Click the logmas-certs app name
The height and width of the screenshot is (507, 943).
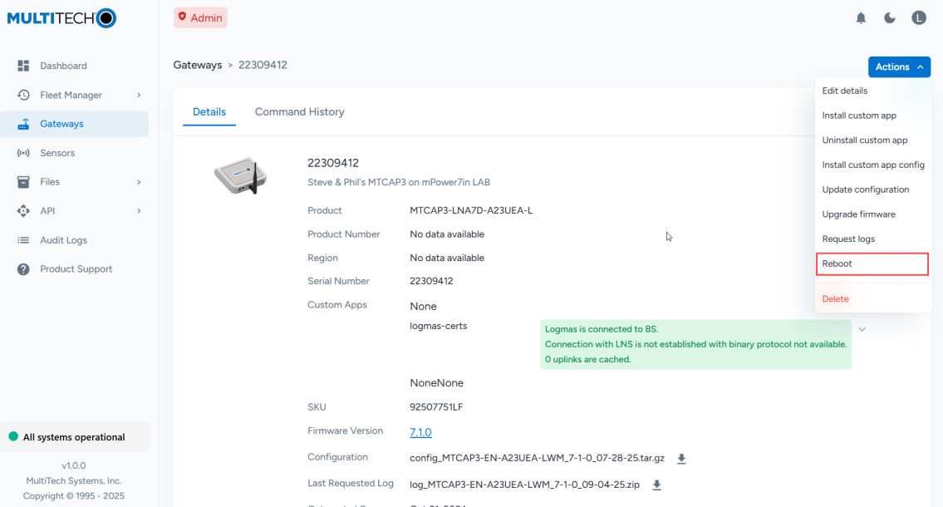pyautogui.click(x=439, y=326)
